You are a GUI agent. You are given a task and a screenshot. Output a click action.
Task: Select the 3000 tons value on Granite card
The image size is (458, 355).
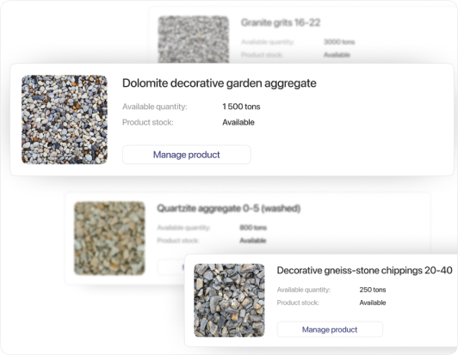(339, 42)
